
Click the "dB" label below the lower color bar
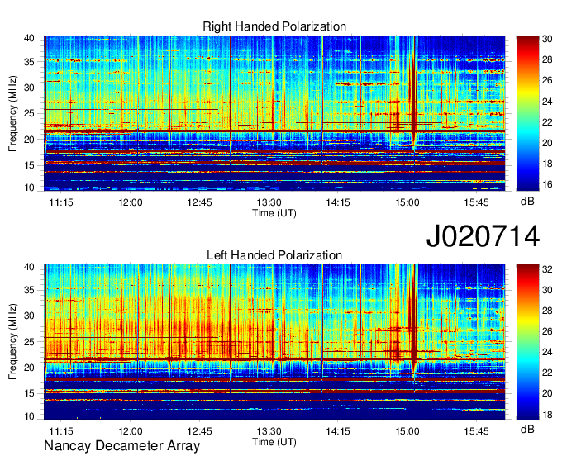point(527,429)
